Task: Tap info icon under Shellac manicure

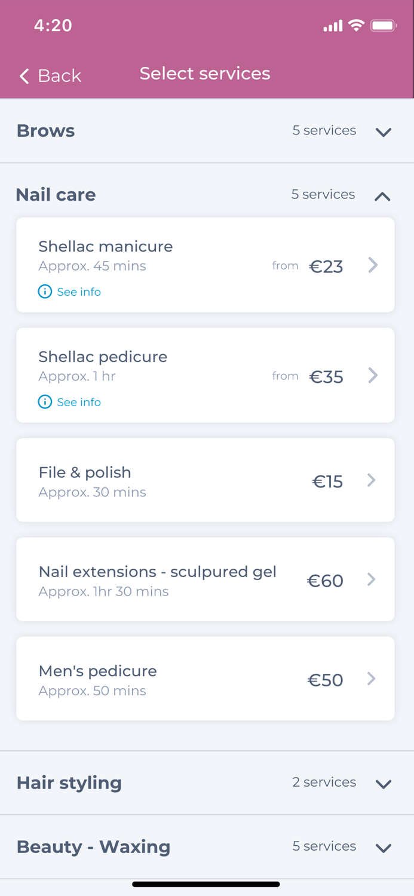Action: click(45, 291)
